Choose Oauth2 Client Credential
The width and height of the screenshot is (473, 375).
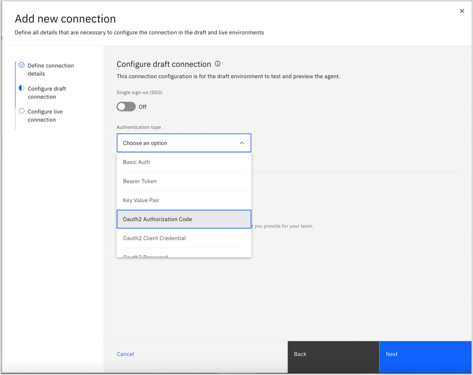183,238
